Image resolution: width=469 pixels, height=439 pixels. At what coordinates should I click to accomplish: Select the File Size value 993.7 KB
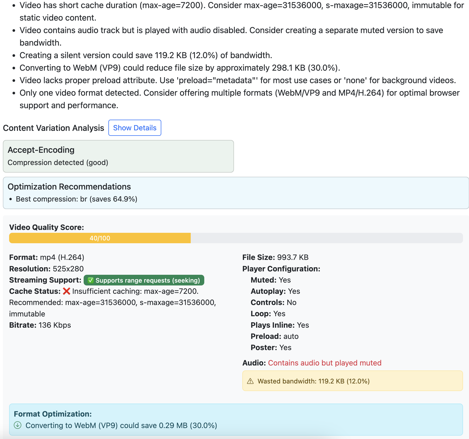(x=293, y=257)
